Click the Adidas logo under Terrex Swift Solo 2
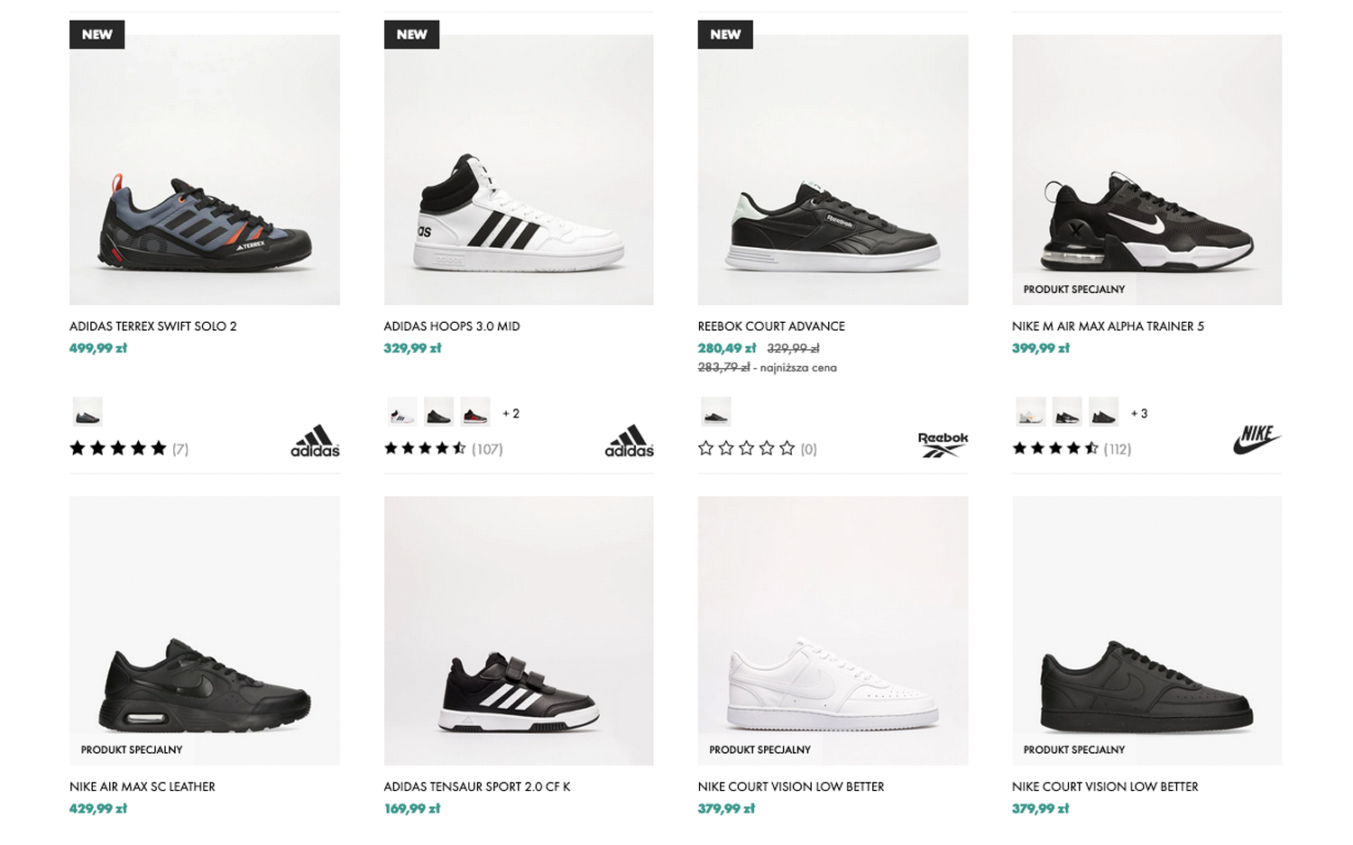 [315, 441]
